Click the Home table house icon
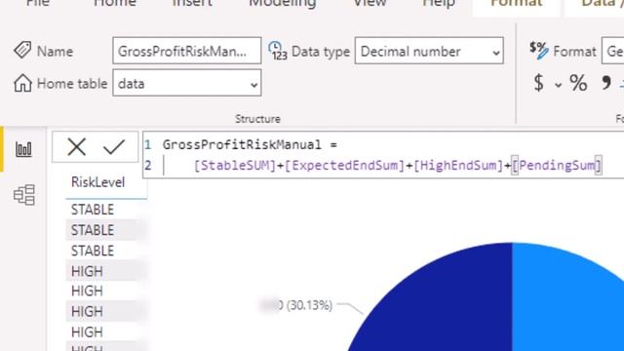 [x=22, y=83]
